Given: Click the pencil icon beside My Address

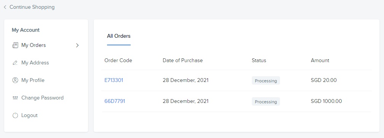Looking at the screenshot, I should pos(15,63).
